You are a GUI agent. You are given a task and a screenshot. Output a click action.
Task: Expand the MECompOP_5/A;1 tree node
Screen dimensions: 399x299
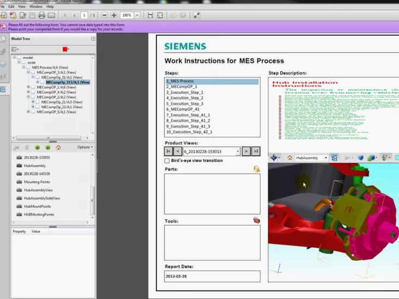tap(28, 112)
